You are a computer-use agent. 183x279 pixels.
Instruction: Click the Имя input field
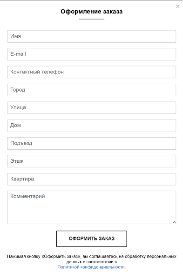(92, 36)
